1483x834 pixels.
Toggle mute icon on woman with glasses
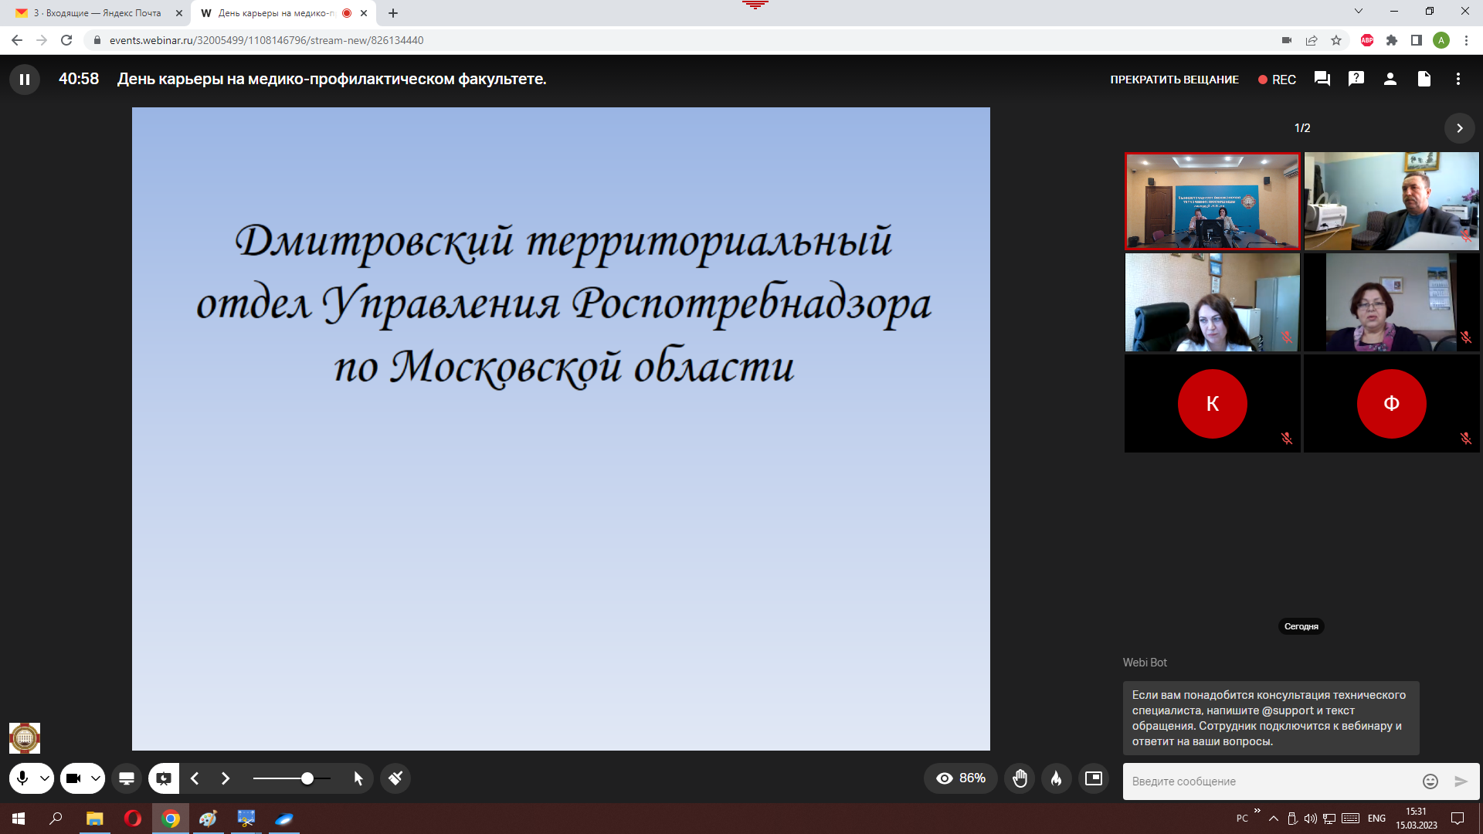(x=1465, y=337)
